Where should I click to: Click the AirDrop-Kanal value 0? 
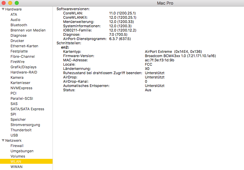(x=146, y=81)
